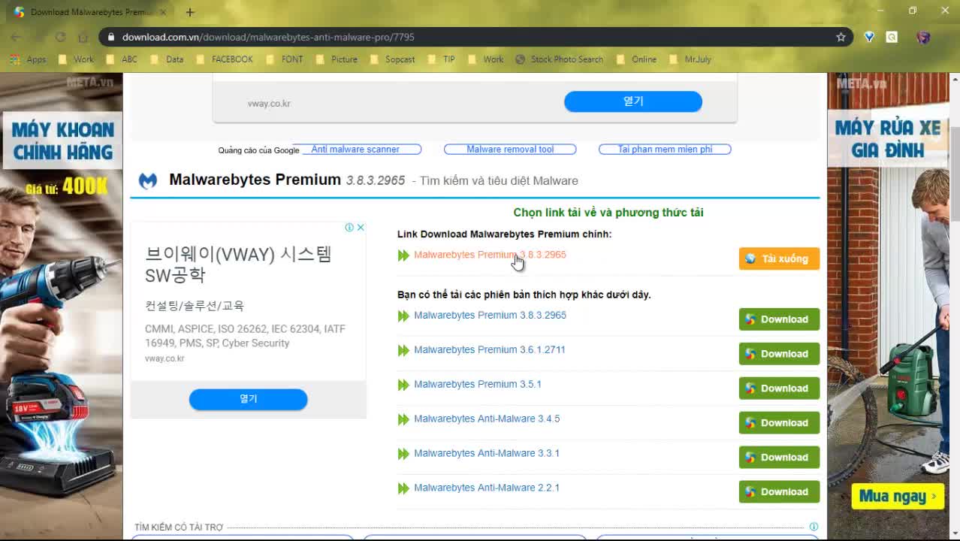Image resolution: width=960 pixels, height=541 pixels.
Task: Click the Mua ngay button in right ad
Action: pyautogui.click(x=898, y=497)
